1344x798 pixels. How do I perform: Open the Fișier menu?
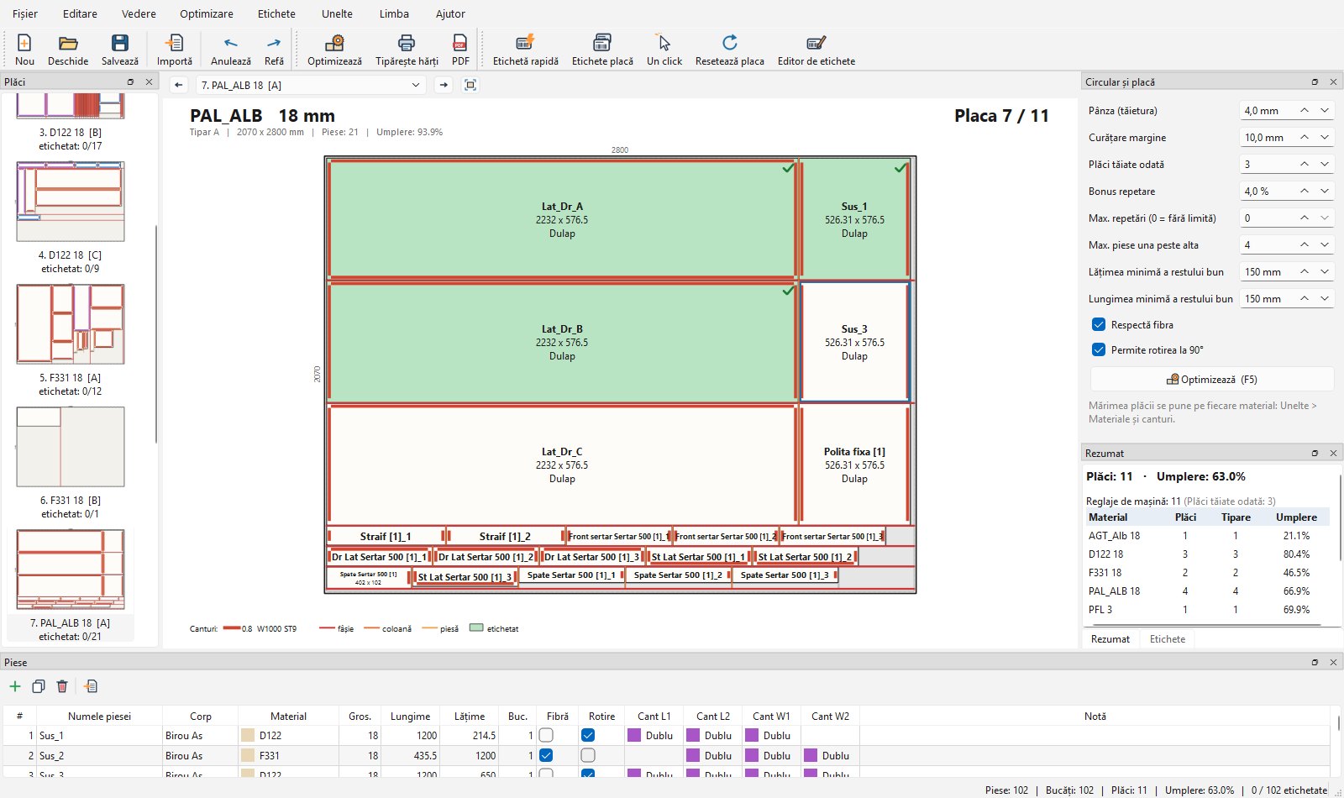[x=25, y=13]
